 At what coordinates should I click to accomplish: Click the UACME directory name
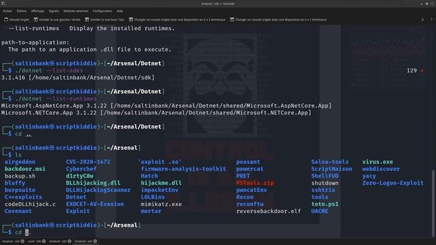pyautogui.click(x=320, y=211)
